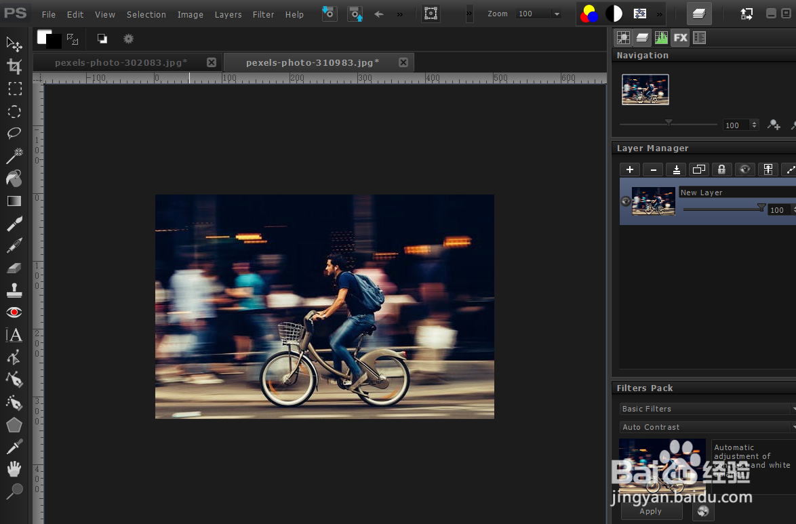Click the globe button beside Apply
Screen dimensions: 796x524
point(702,511)
